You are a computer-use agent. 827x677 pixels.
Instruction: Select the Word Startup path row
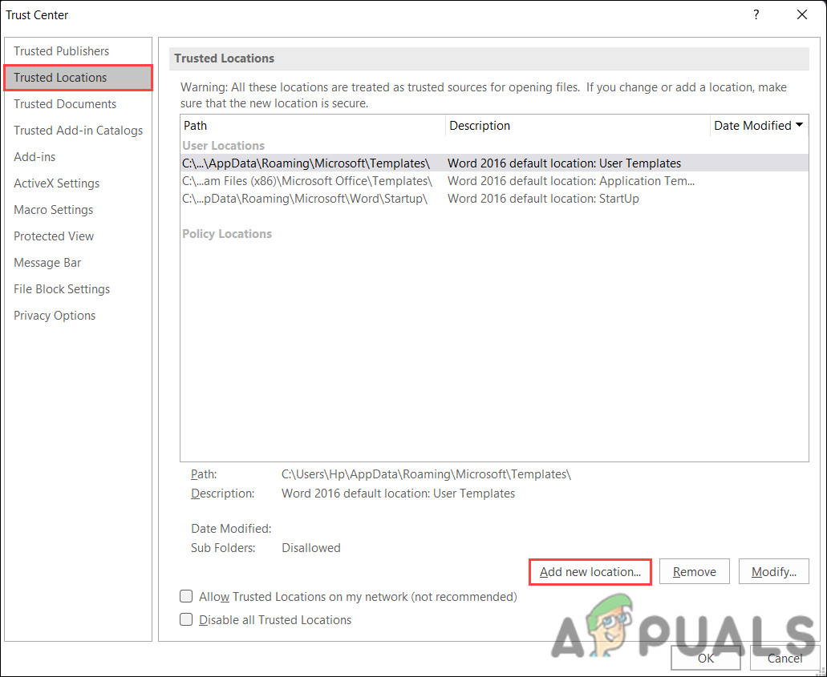(x=494, y=199)
